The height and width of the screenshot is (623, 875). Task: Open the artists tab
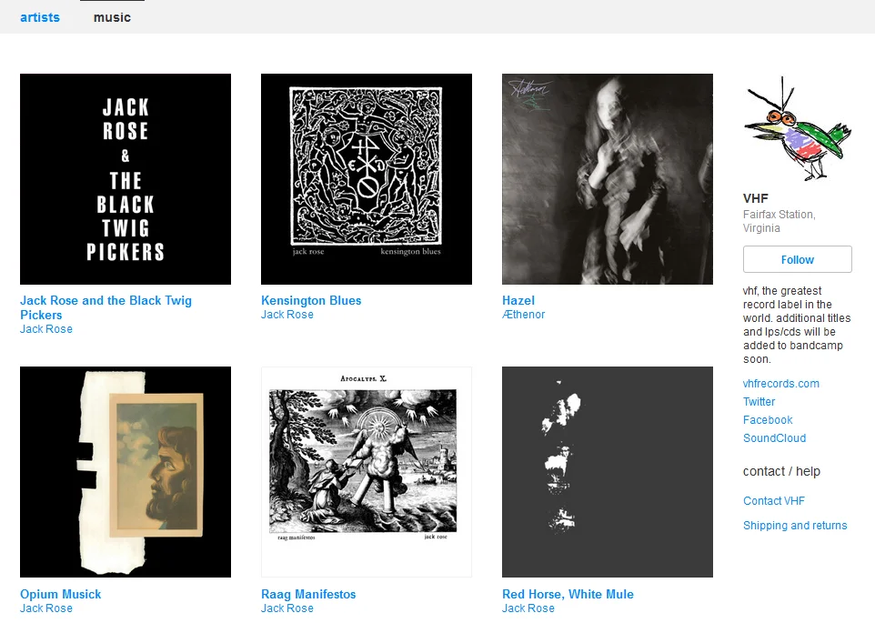point(40,17)
